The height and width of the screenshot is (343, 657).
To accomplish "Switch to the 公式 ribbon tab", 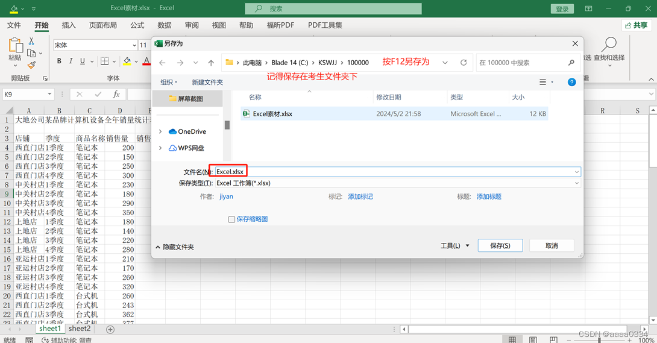I will click(x=137, y=25).
